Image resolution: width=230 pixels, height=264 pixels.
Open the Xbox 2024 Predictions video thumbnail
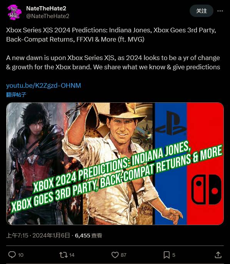coord(115,164)
